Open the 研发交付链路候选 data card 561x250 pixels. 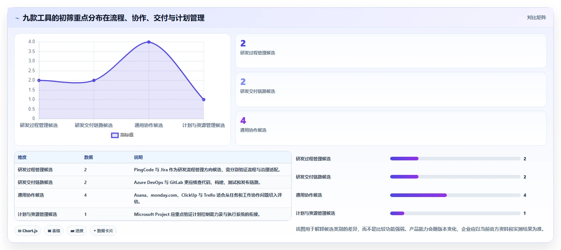[391, 89]
